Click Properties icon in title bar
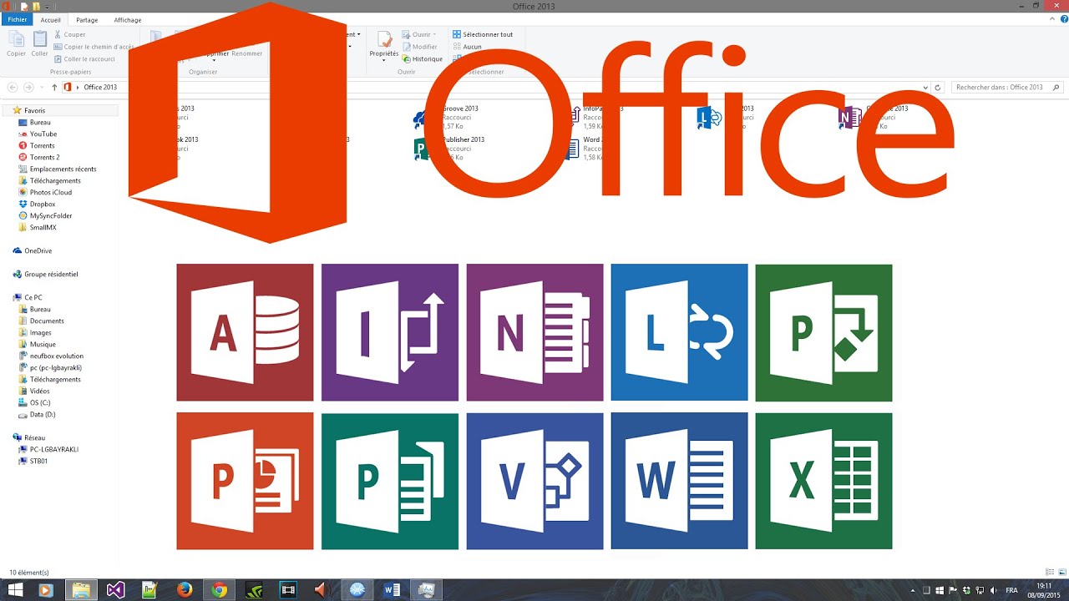The height and width of the screenshot is (601, 1069). point(25,7)
